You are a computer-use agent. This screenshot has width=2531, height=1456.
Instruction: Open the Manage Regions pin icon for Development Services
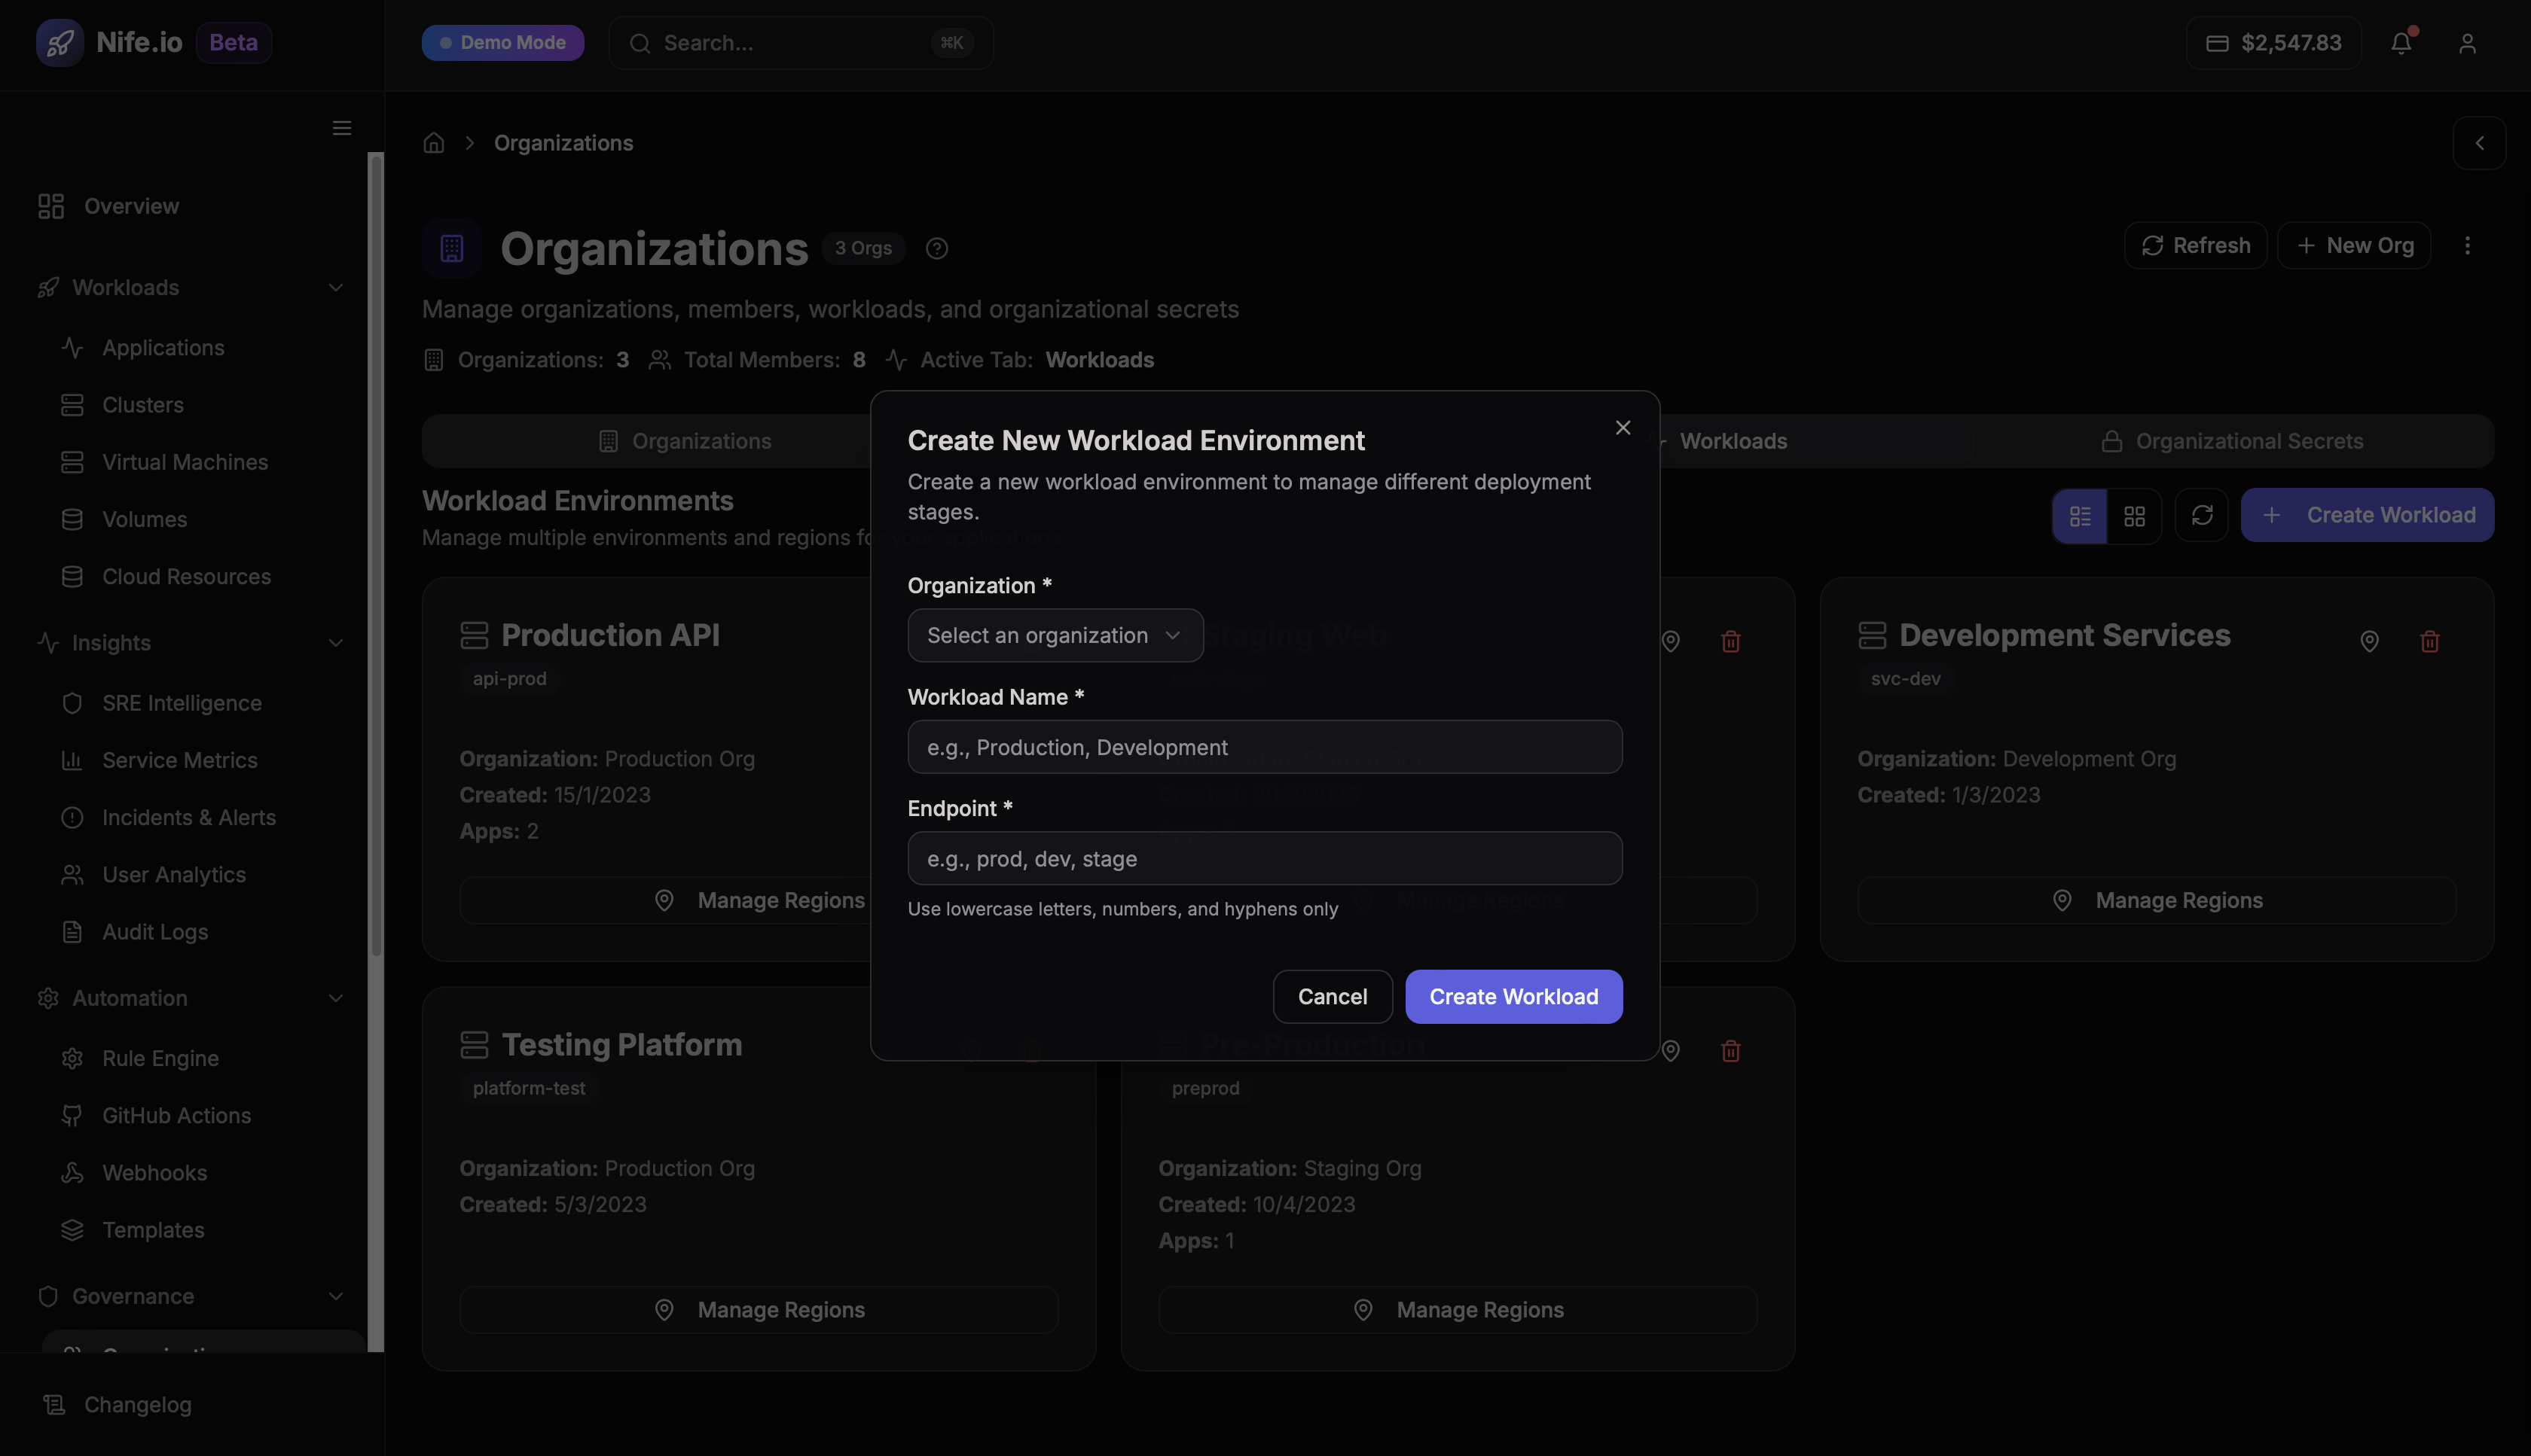pos(2370,641)
